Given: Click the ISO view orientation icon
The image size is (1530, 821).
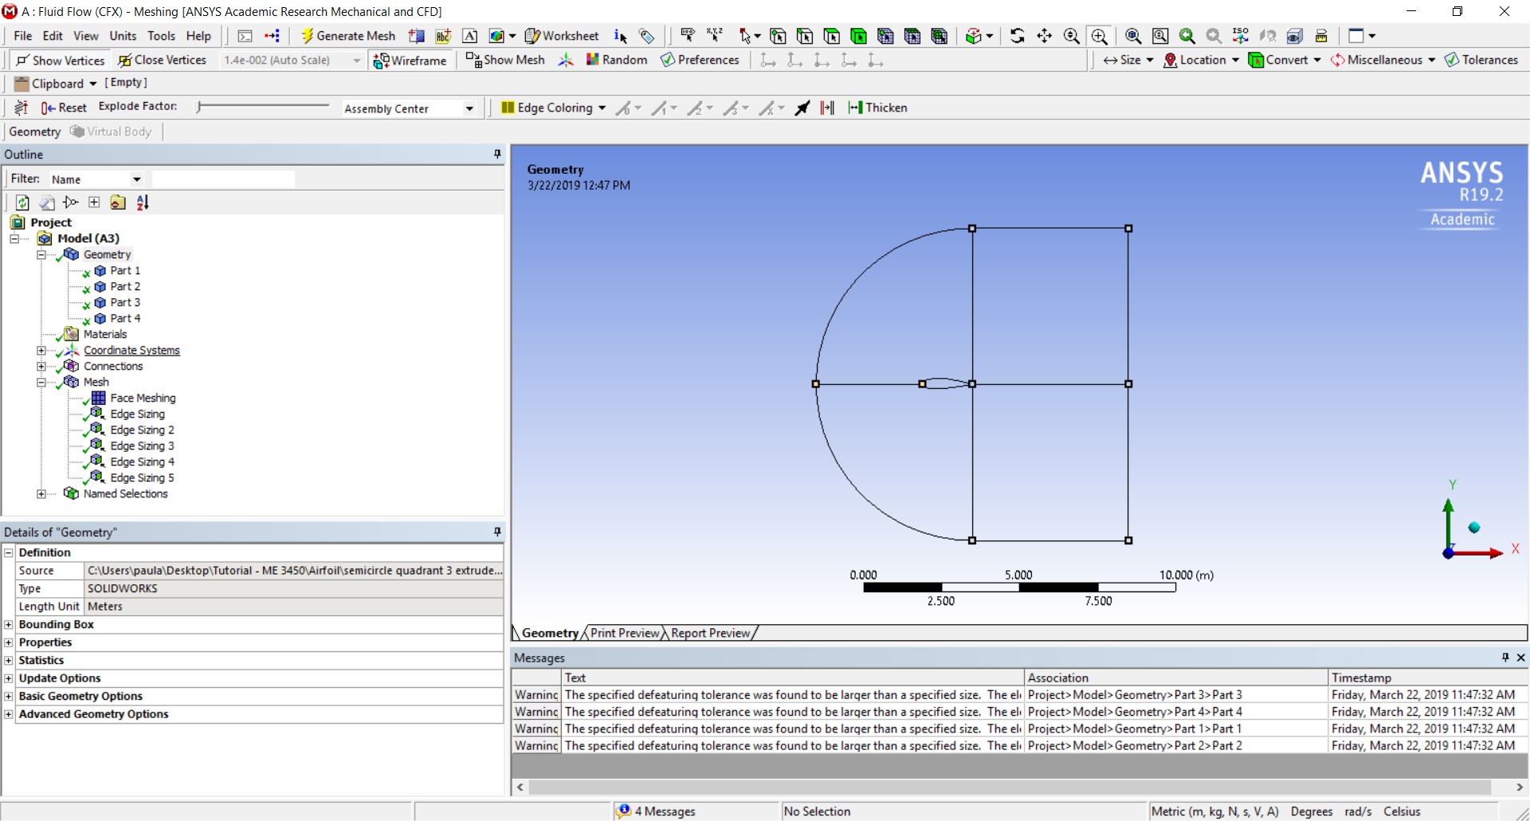Looking at the screenshot, I should 1241,36.
